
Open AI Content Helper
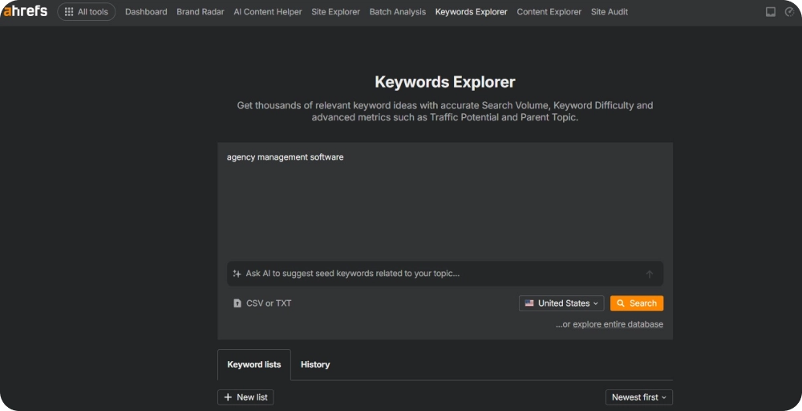(268, 12)
